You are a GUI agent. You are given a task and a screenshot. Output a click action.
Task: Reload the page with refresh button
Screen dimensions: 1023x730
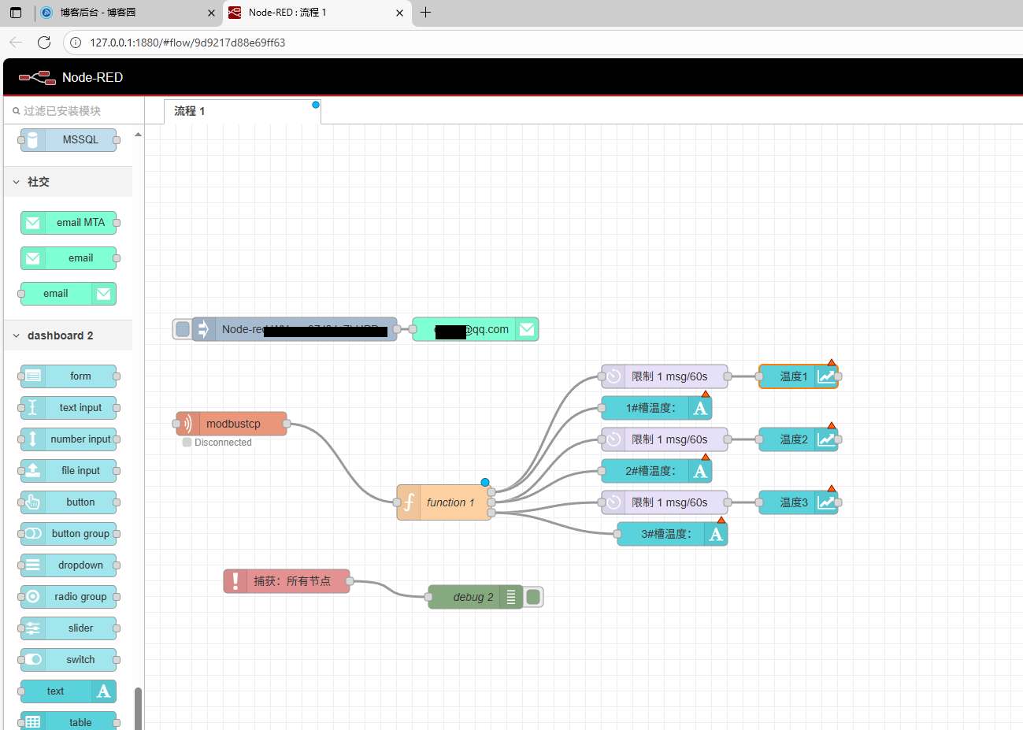44,43
